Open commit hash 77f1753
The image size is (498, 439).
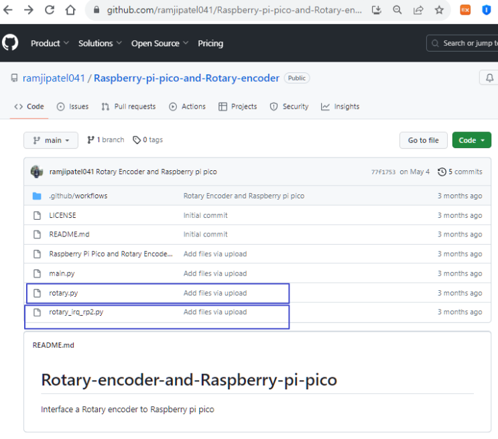click(x=383, y=172)
